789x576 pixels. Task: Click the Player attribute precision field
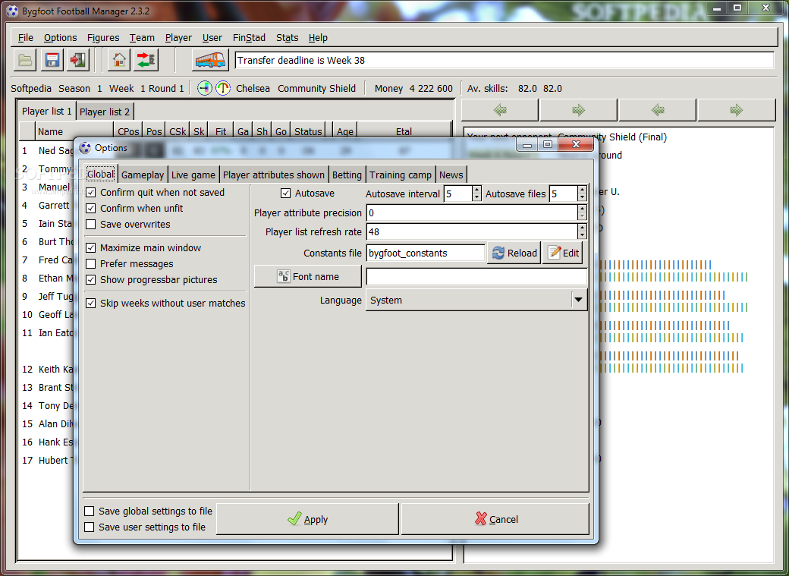pos(472,212)
